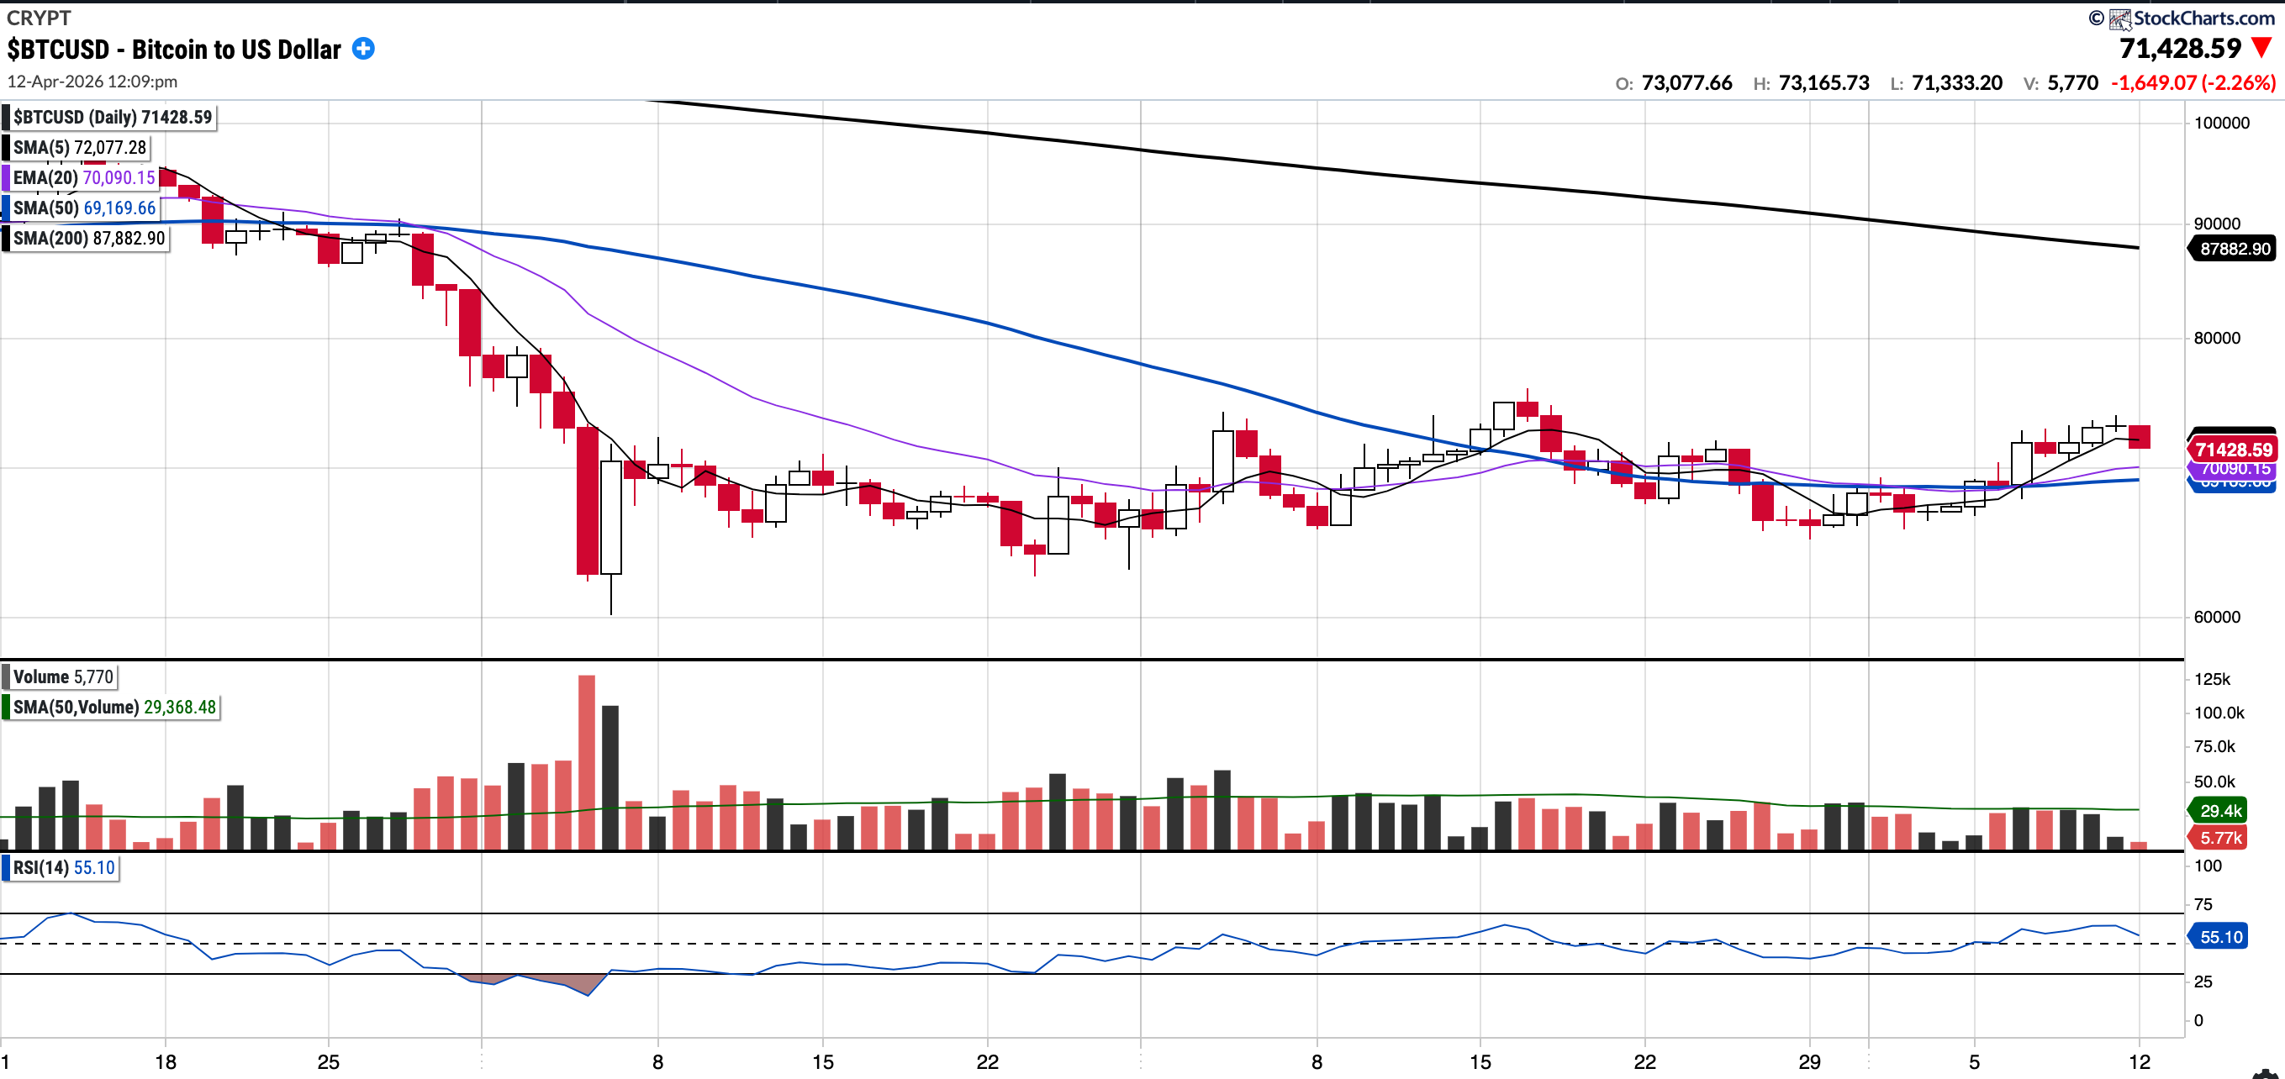Click the SMA(50,Volume) 29,368.48 legend label
Screen dimensions: 2285x1079
click(x=113, y=707)
